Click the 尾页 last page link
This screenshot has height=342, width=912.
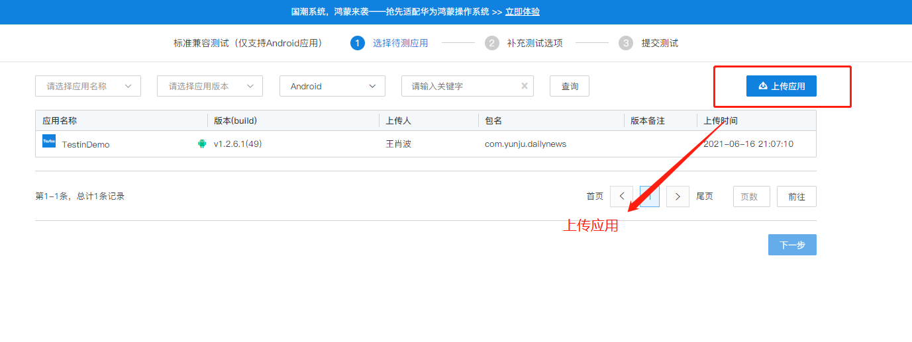[x=705, y=196]
